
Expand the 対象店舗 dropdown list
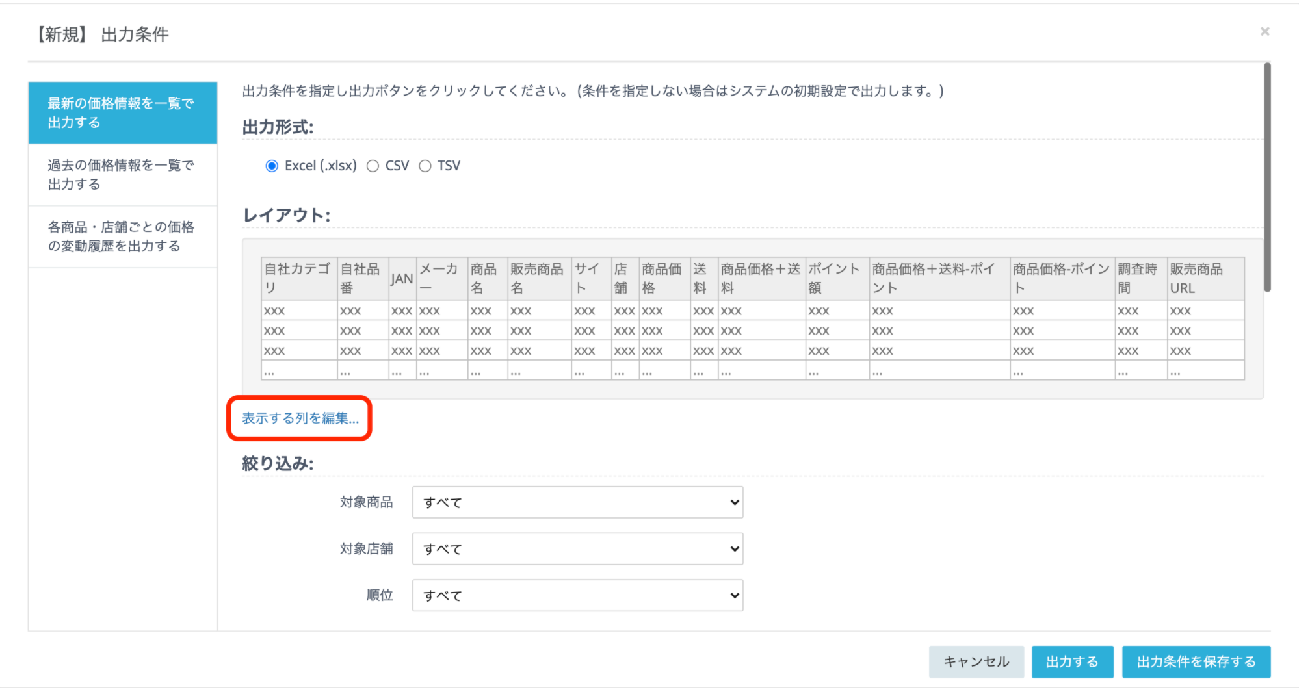577,549
